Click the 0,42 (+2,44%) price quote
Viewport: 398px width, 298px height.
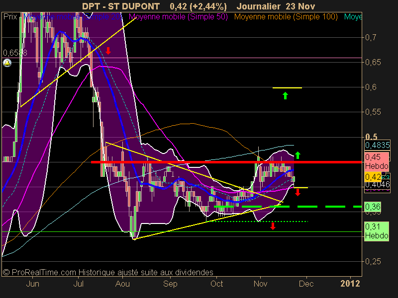(198, 6)
